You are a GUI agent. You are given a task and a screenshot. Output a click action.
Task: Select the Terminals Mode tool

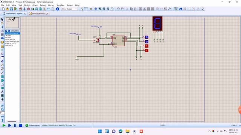[2, 46]
